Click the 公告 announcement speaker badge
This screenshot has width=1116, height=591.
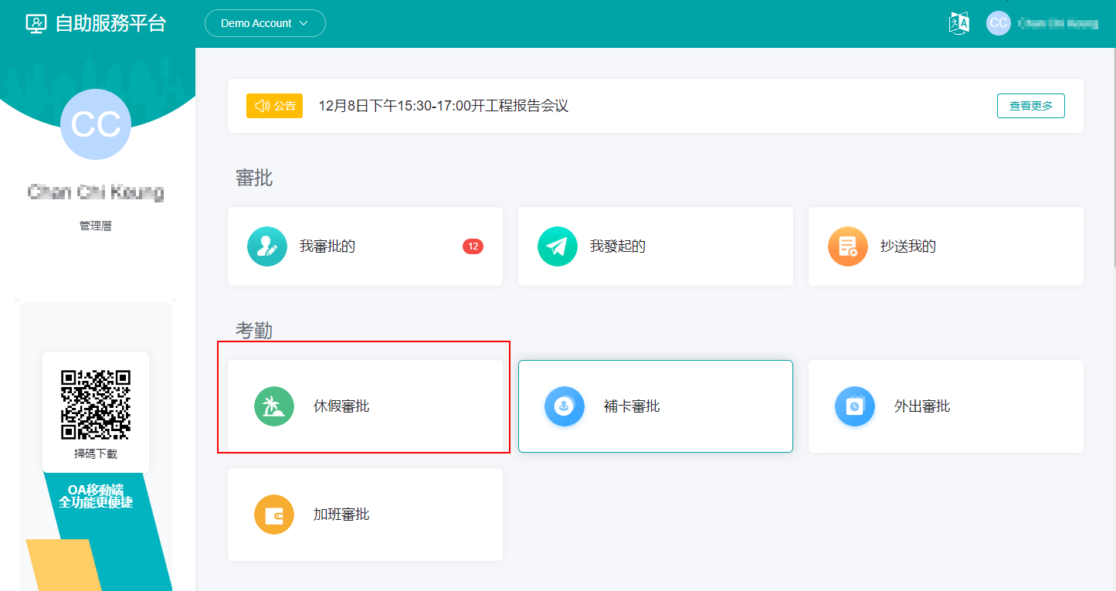coord(274,106)
